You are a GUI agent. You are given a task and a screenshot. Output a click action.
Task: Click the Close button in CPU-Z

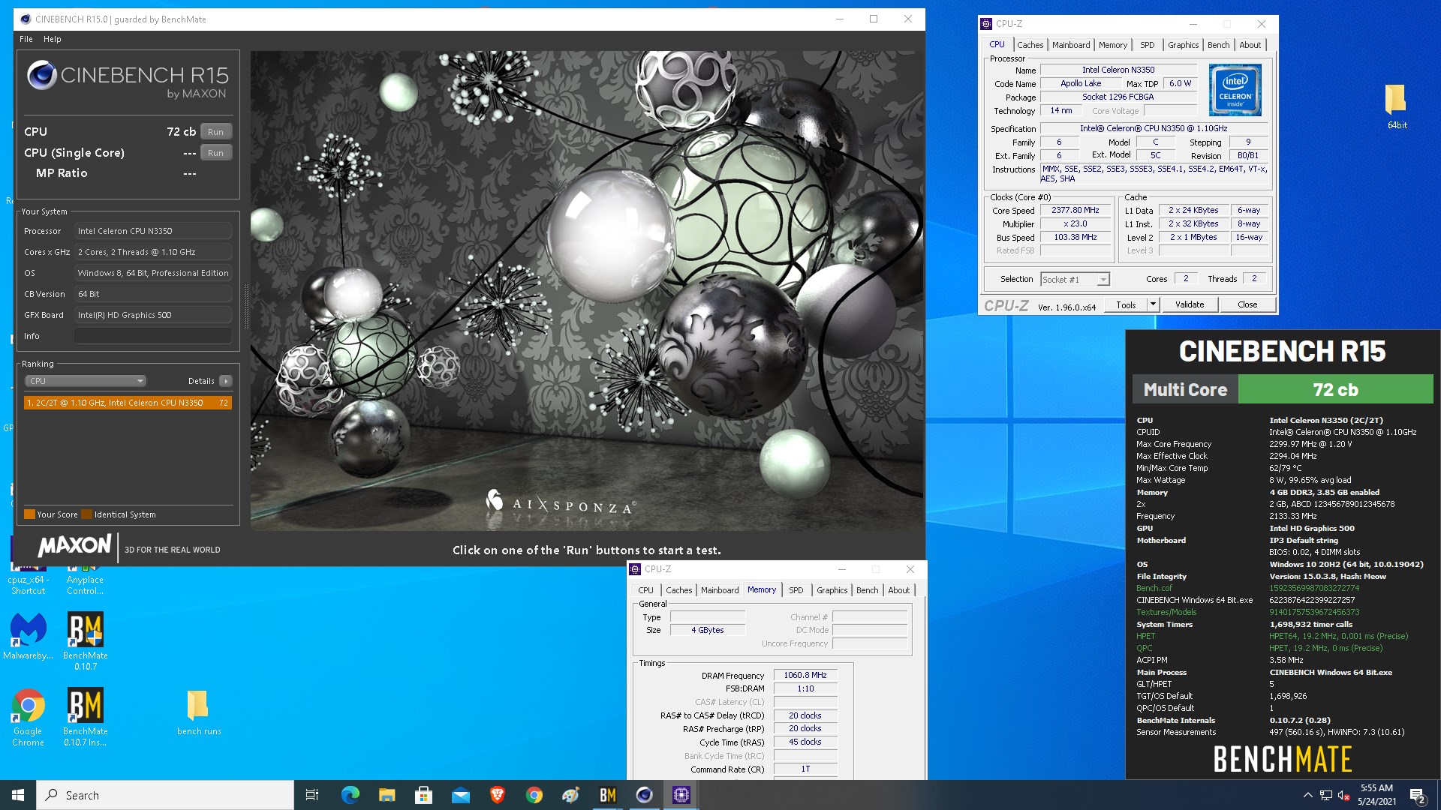click(1247, 304)
